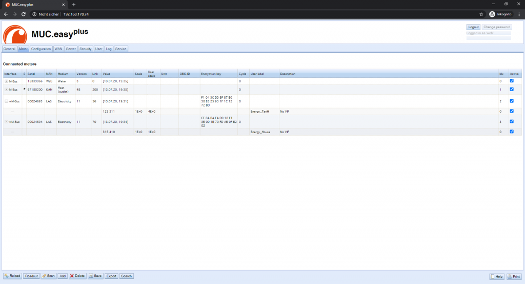Toggle Active checkbox for meter 15339066
The height and width of the screenshot is (284, 525).
click(x=512, y=81)
